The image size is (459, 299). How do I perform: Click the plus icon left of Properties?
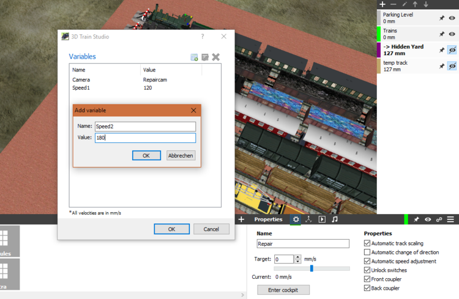(x=241, y=220)
